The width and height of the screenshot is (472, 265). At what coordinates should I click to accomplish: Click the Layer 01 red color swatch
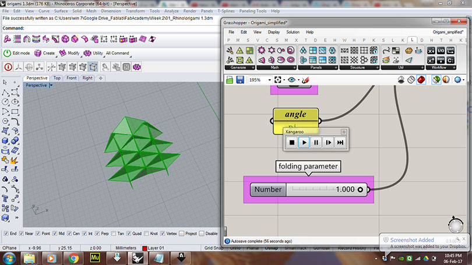[x=145, y=248]
